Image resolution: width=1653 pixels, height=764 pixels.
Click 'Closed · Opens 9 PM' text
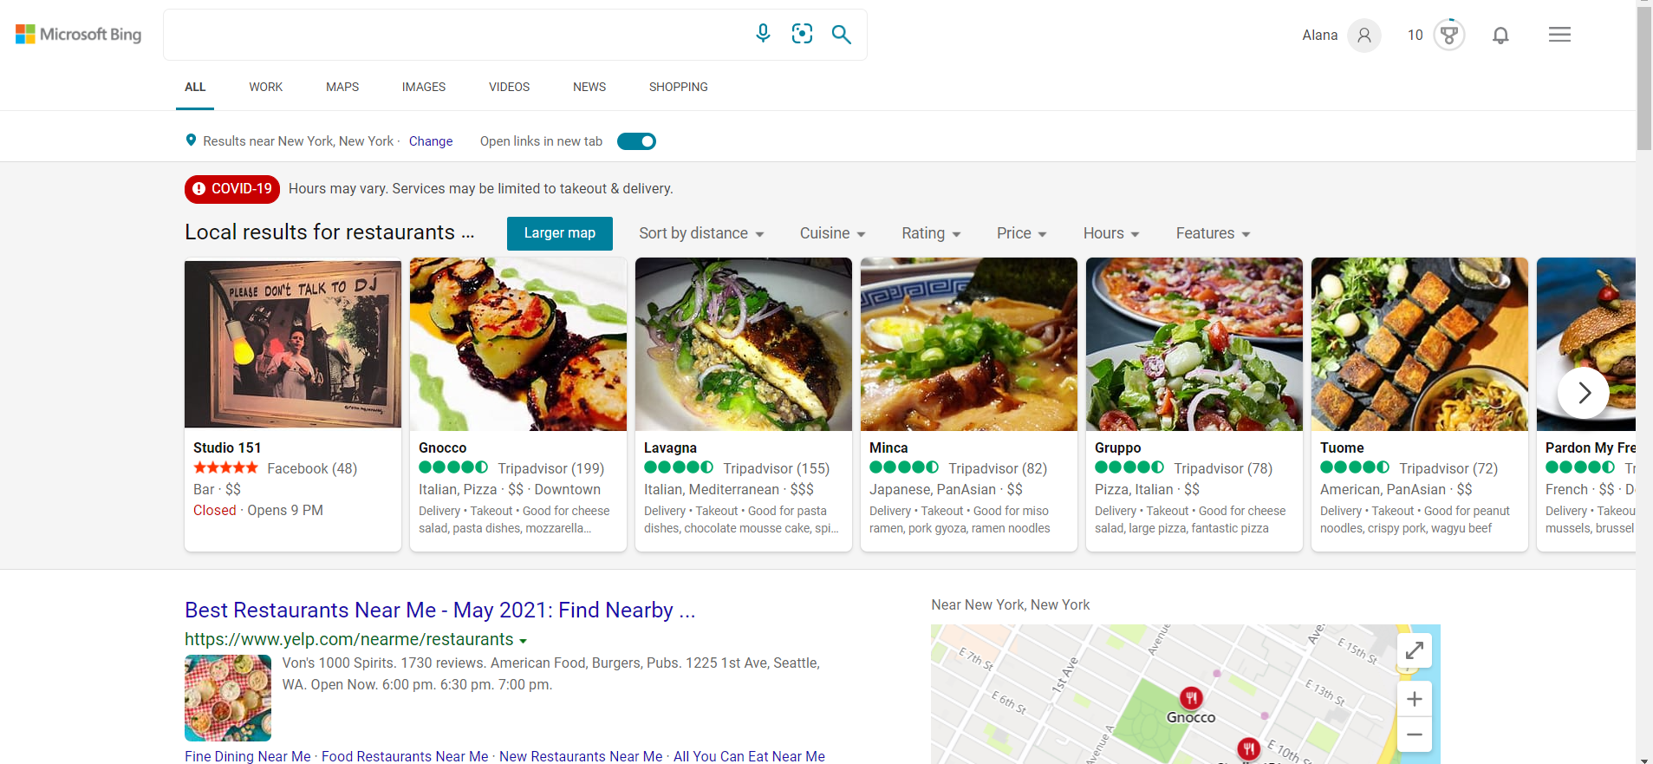(x=258, y=510)
